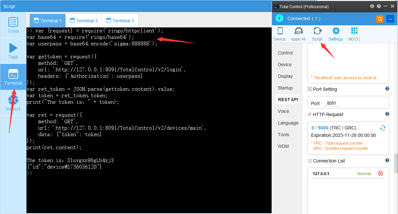Click the GRC Granted request counter note
The height and width of the screenshot is (214, 398).
[x=341, y=149]
